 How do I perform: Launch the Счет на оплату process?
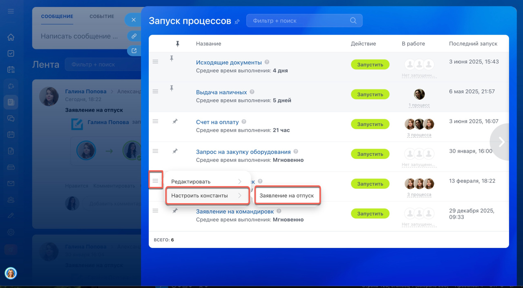click(370, 124)
